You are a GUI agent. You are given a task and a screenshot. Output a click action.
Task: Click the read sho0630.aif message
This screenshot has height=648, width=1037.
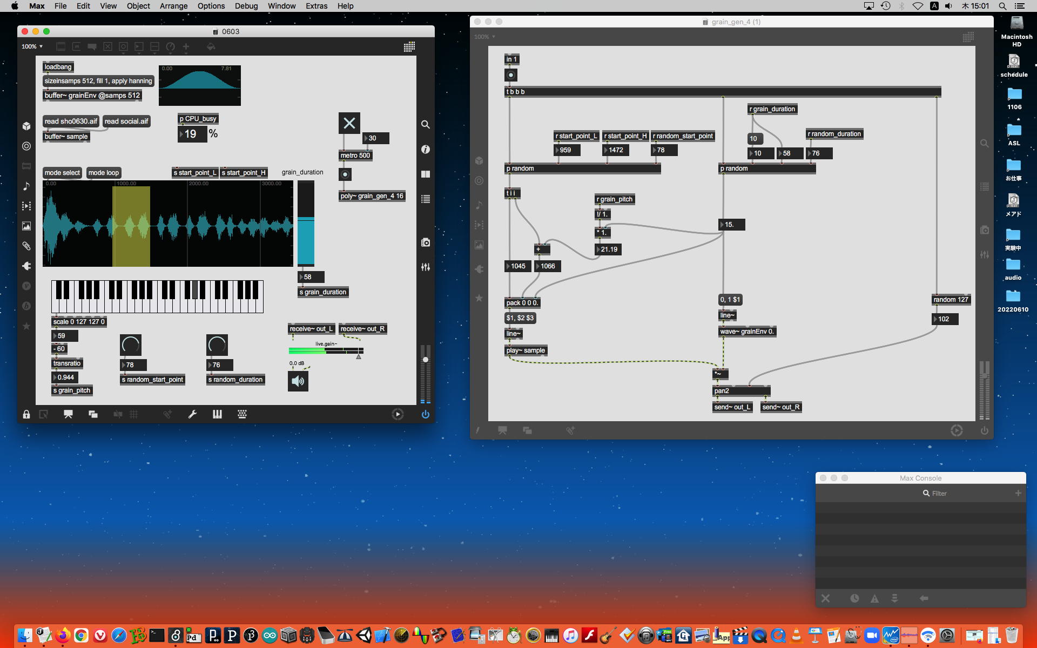click(71, 122)
